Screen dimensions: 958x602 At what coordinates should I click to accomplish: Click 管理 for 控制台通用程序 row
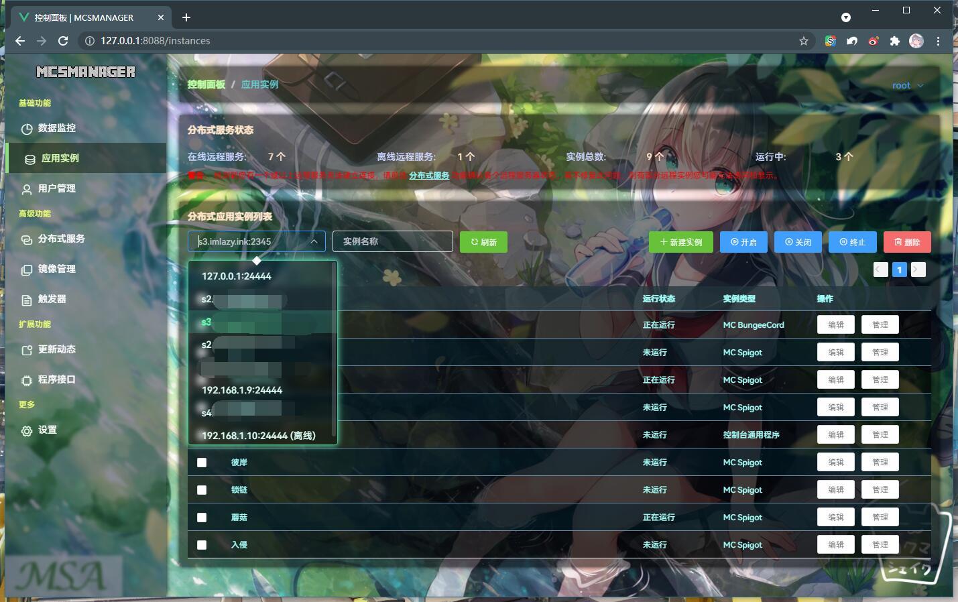(880, 435)
